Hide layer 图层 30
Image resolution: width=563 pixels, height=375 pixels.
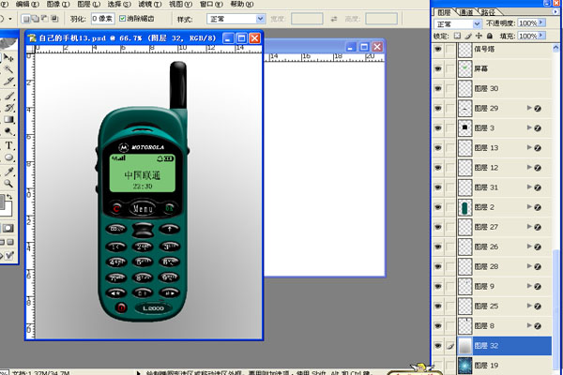click(438, 89)
